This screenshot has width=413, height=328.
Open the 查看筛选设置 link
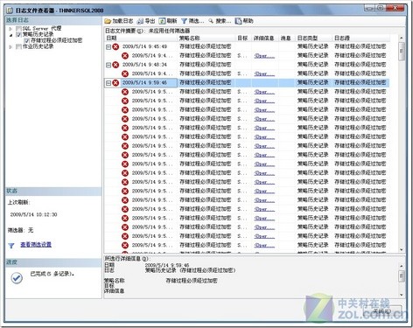pos(36,245)
